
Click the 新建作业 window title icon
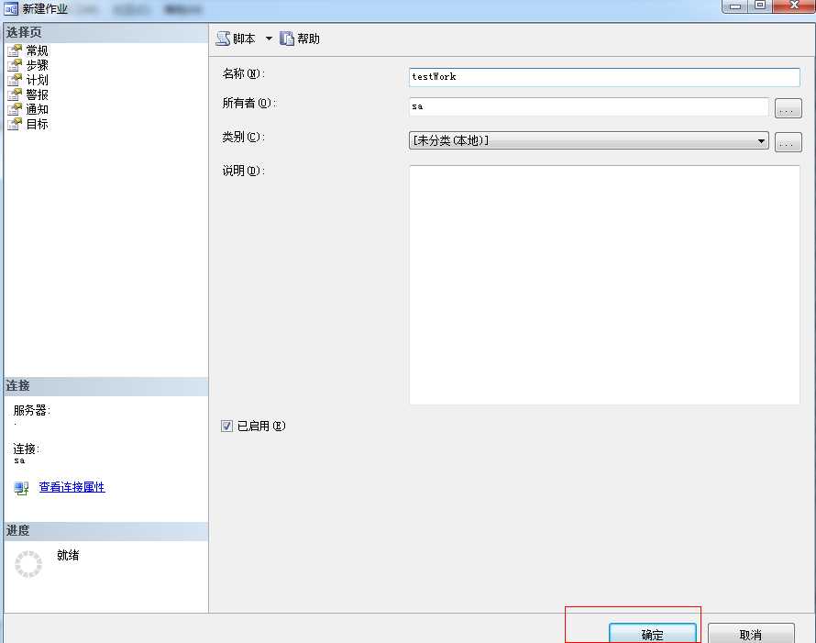point(11,8)
